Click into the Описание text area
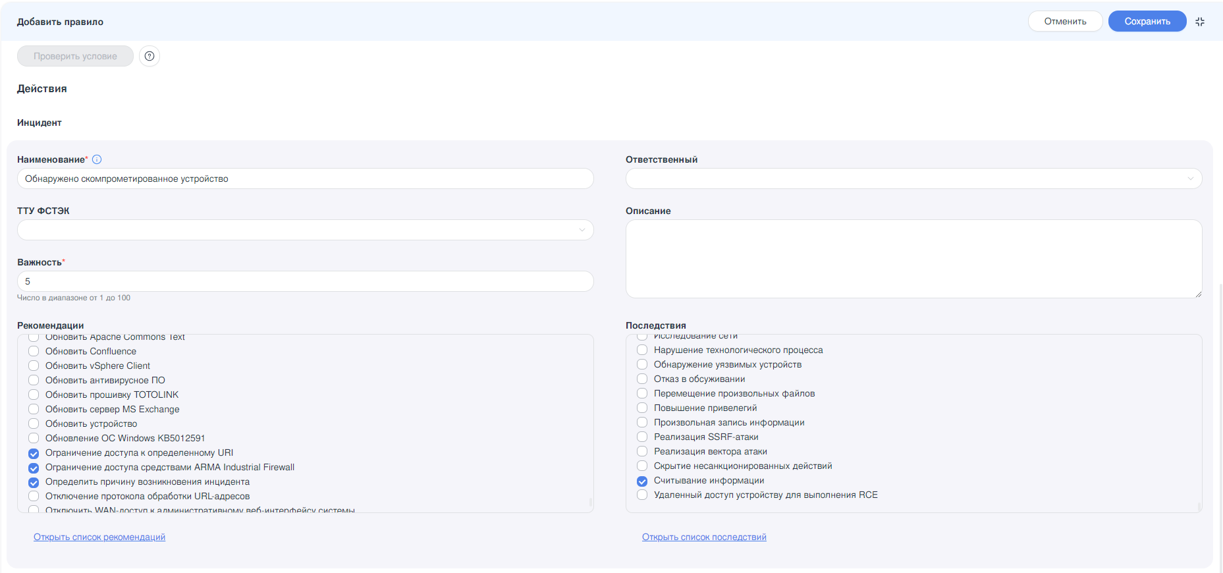The image size is (1223, 573). (913, 258)
